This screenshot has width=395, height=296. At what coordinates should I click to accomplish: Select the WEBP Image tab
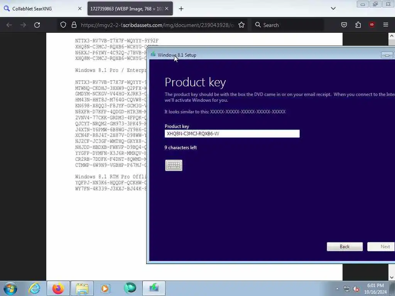tap(126, 9)
